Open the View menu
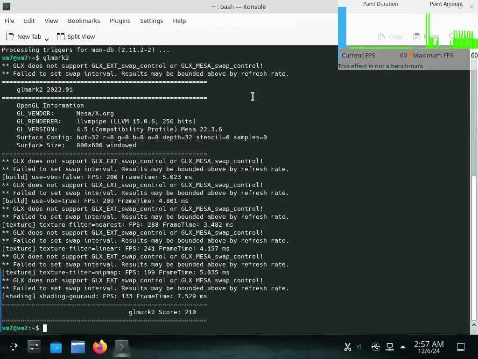 click(51, 21)
